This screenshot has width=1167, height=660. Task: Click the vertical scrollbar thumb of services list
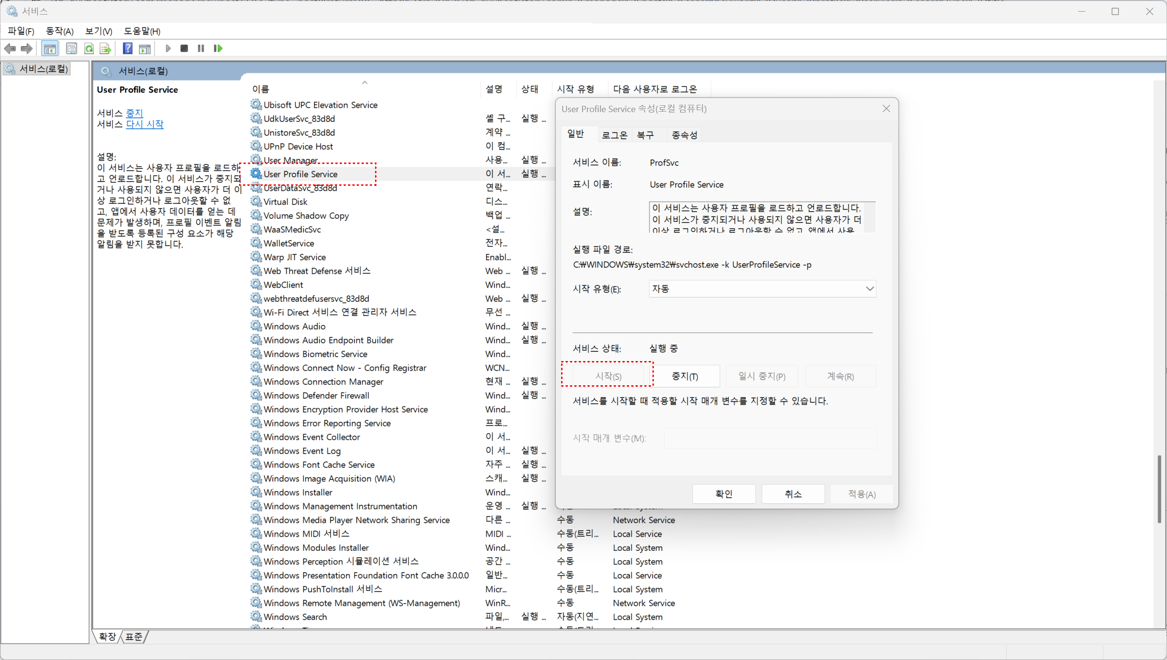coord(1159,489)
